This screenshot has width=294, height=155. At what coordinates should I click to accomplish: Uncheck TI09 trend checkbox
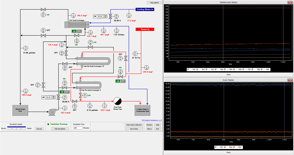(262, 69)
